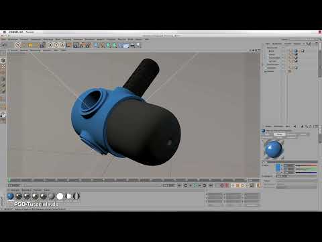Image resolution: width=322 pixels, height=242 pixels.
Task: Add a Cube primitive object
Action: [96, 45]
